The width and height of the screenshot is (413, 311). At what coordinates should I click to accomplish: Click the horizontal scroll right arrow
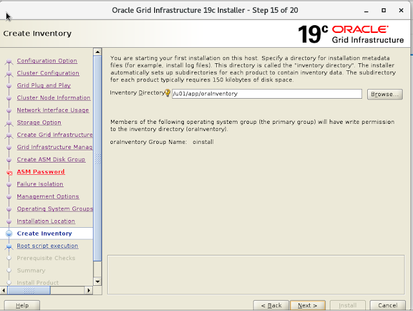point(89,290)
